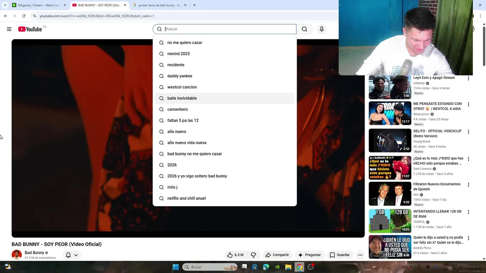Click the Compartir share button
Viewport: 486px width, 273px height.
coord(277,255)
